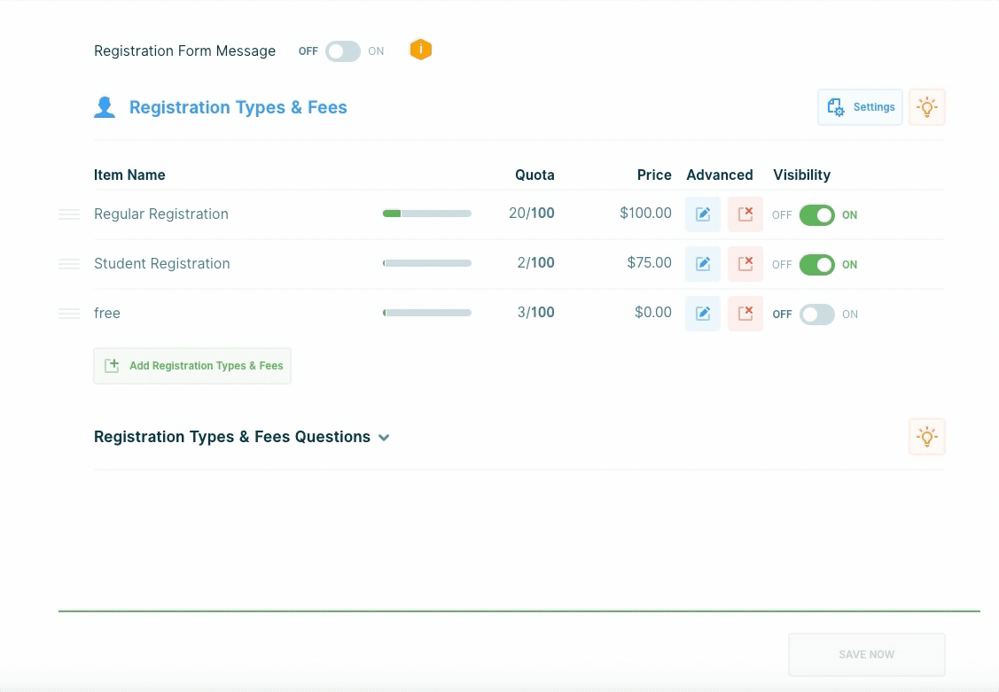Image resolution: width=999 pixels, height=692 pixels.
Task: Disable visibility for Regular Registration
Action: pos(816,215)
